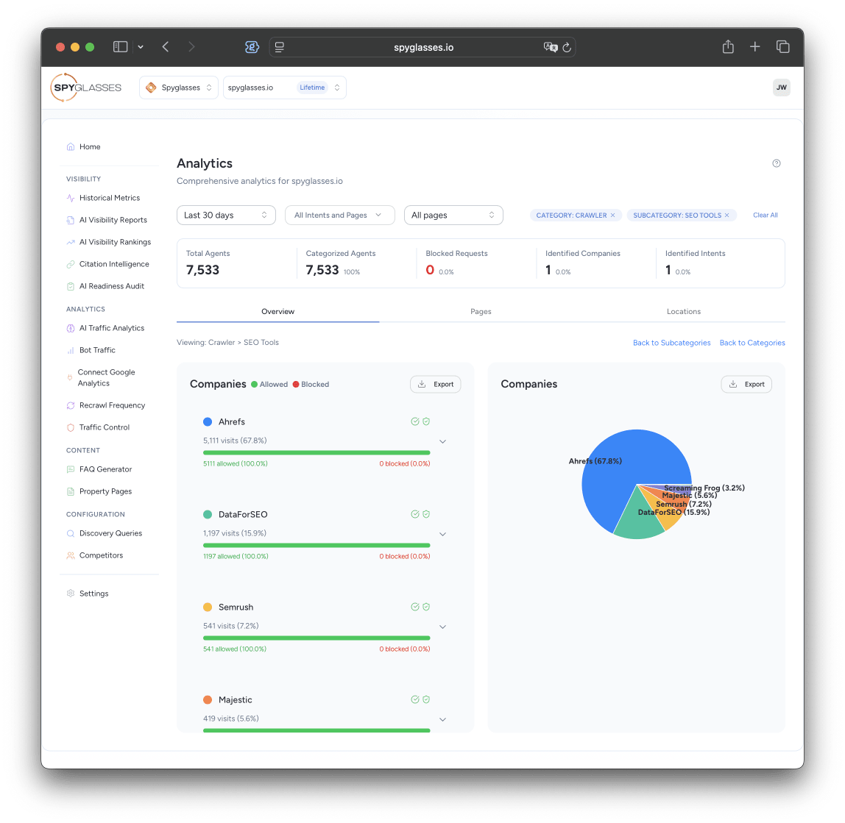
Task: Switch to the Pages tab
Action: [481, 311]
